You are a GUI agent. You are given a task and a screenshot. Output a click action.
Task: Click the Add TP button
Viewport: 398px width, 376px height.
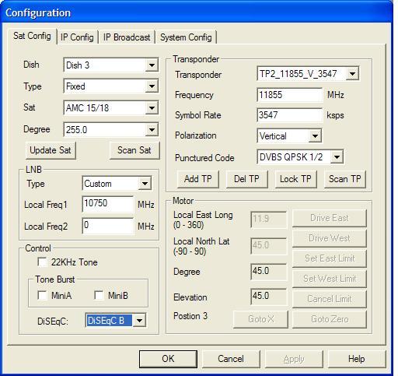point(198,179)
